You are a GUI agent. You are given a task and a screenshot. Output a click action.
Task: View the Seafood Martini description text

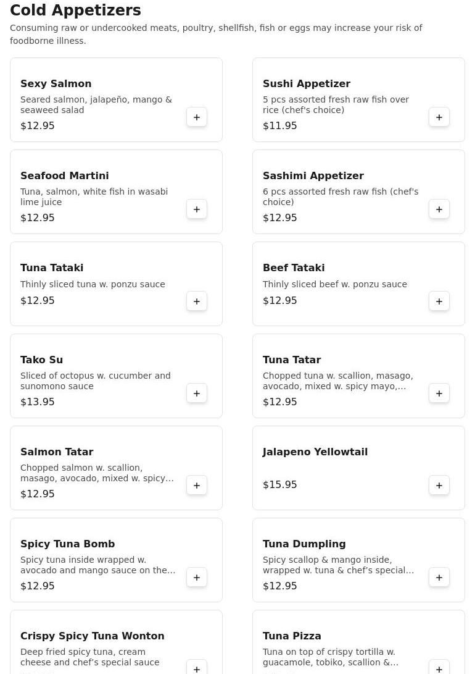pos(94,196)
